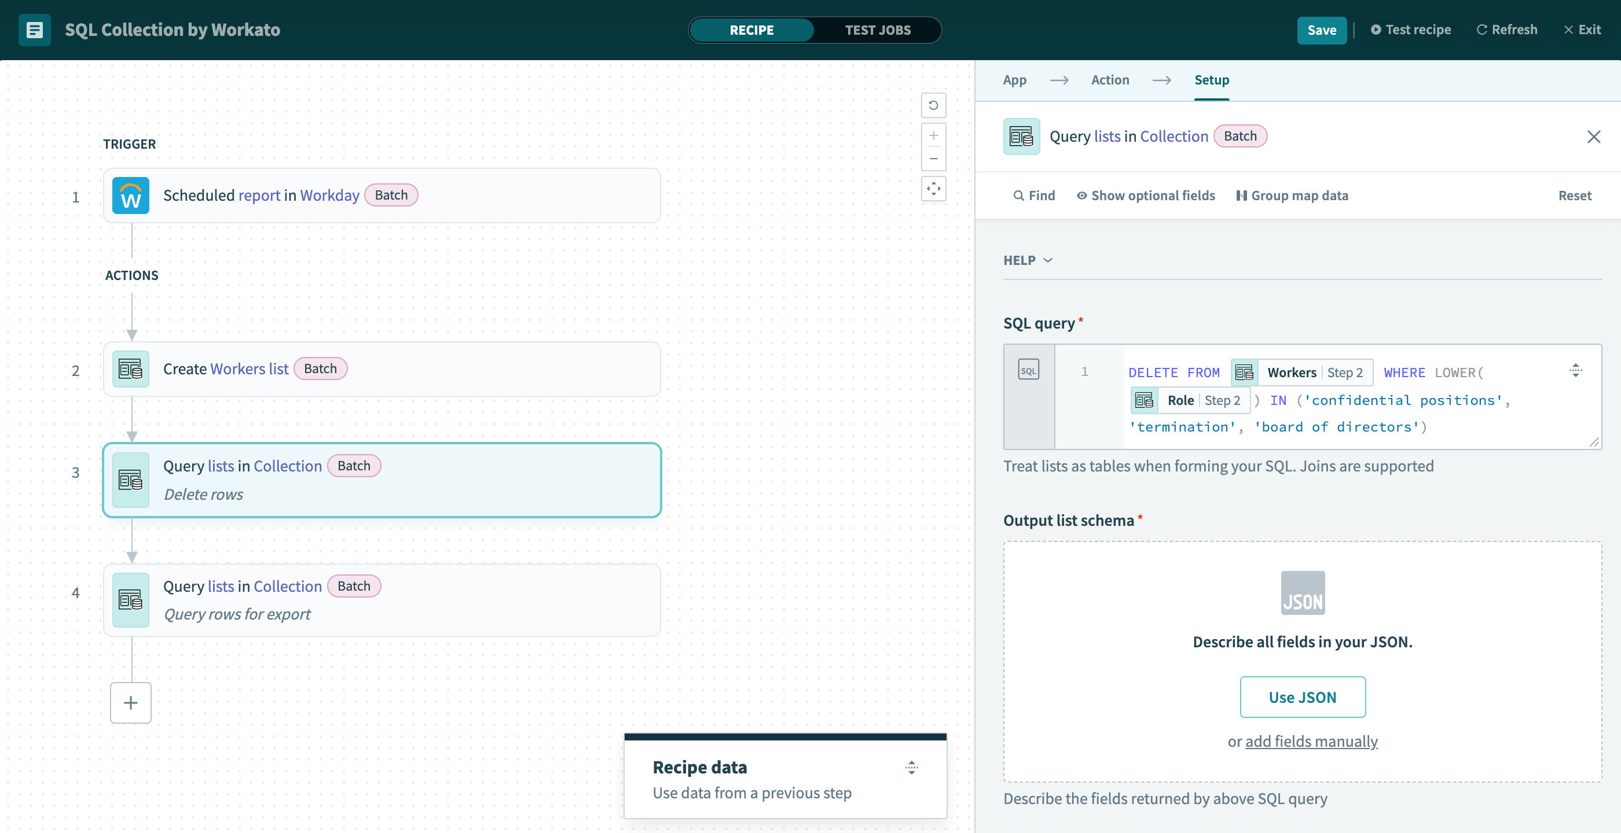1621x833 pixels.
Task: Expand the HELP section
Action: pyautogui.click(x=1028, y=260)
